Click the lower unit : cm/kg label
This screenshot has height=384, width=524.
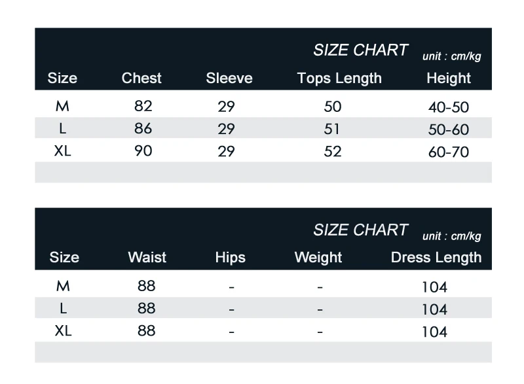[451, 236]
